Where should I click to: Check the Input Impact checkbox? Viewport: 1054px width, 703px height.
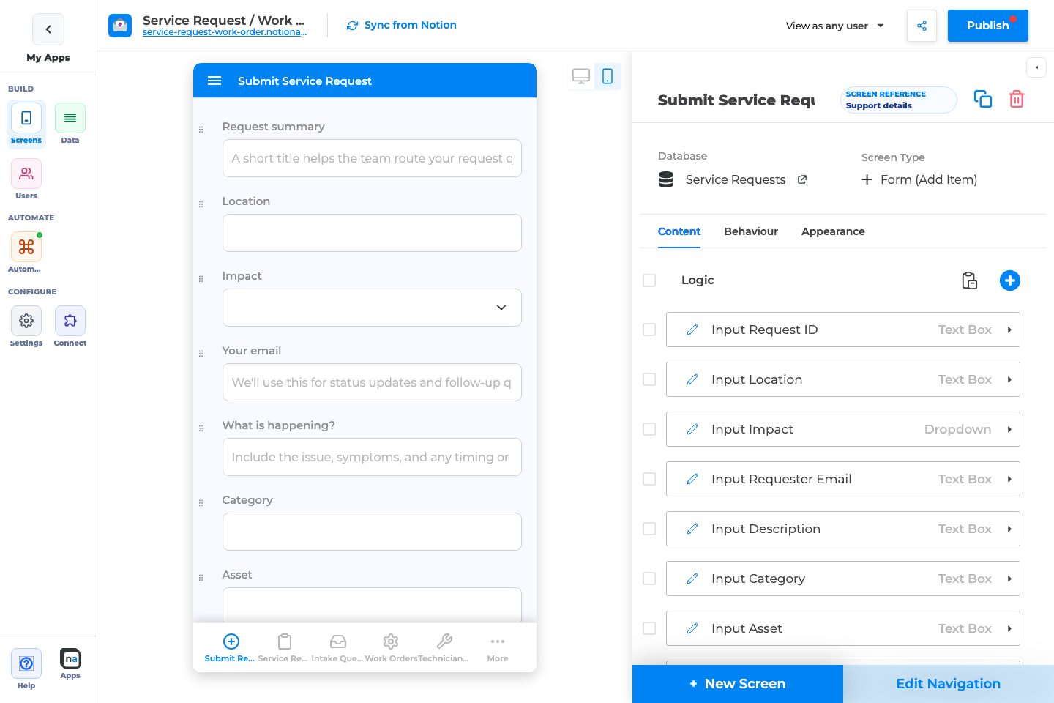649,429
